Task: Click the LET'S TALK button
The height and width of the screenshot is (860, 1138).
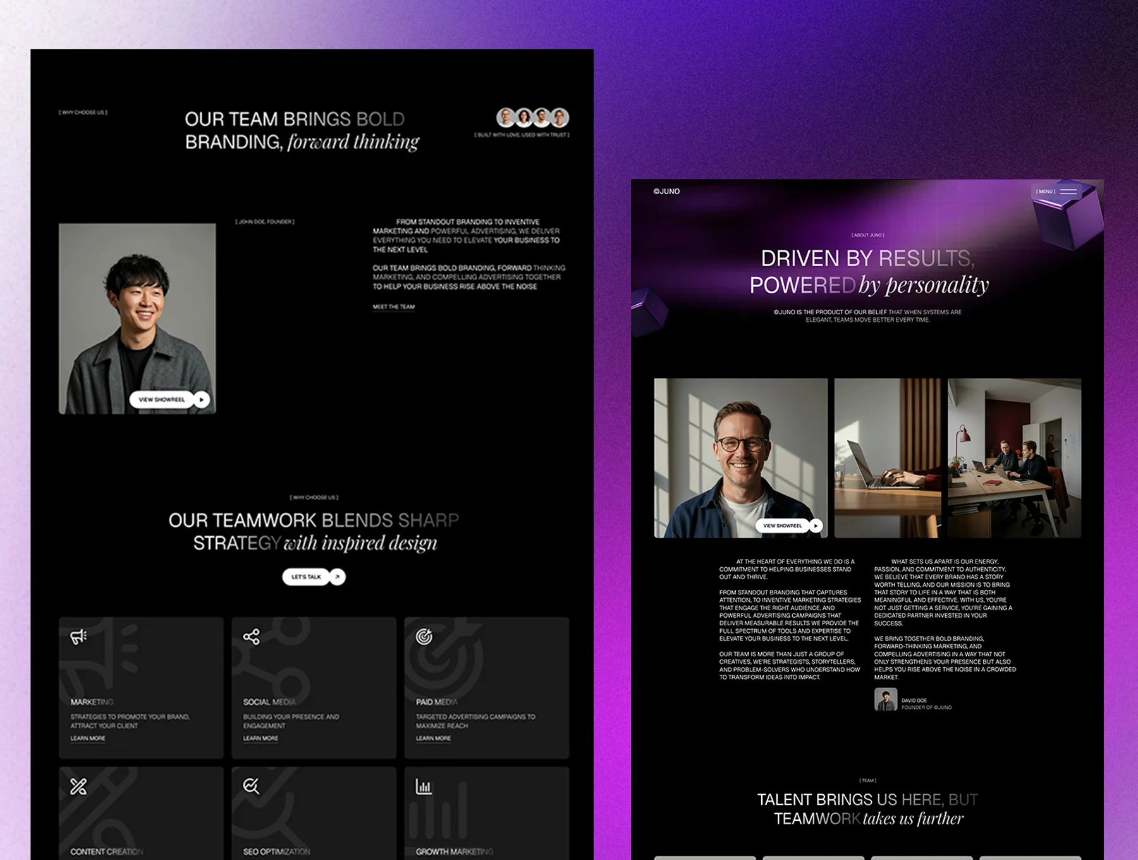Action: tap(307, 577)
